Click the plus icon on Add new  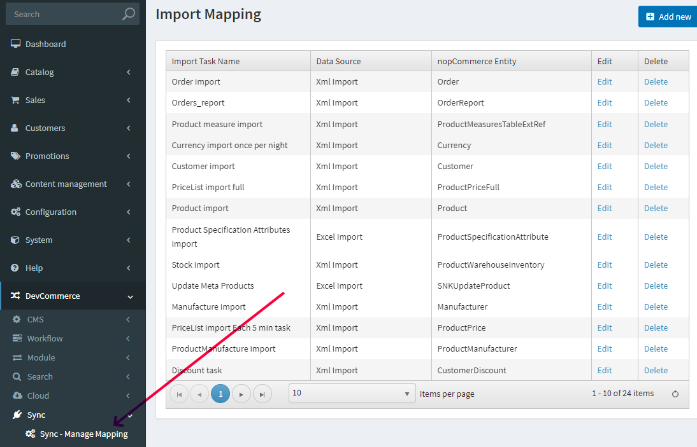point(650,17)
